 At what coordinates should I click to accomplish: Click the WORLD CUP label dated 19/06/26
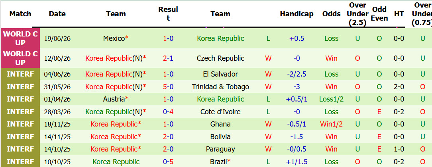[x=20, y=38]
